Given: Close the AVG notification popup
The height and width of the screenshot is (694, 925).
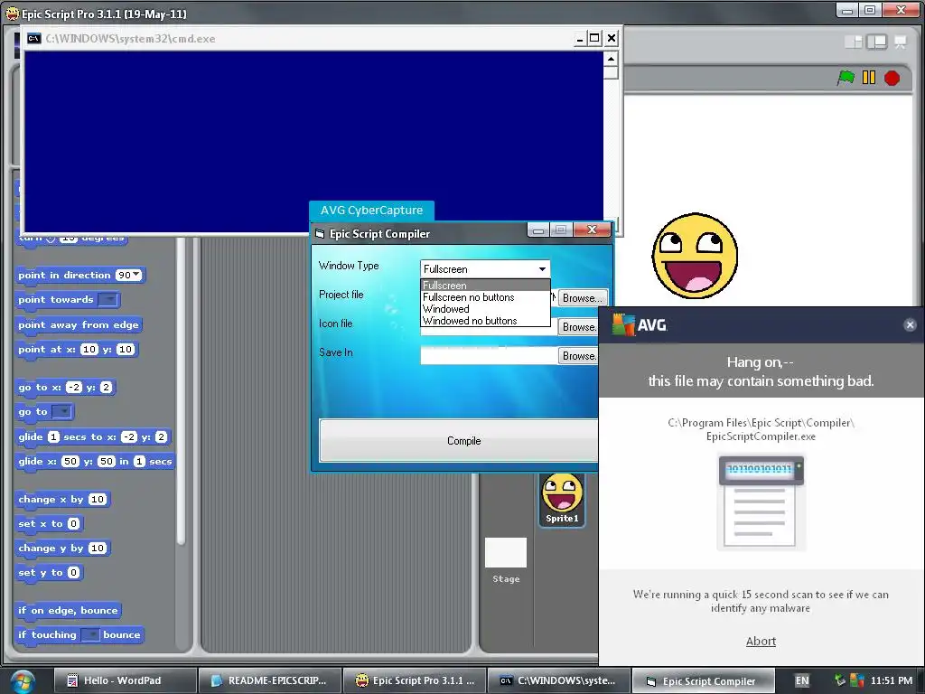Looking at the screenshot, I should coord(910,324).
